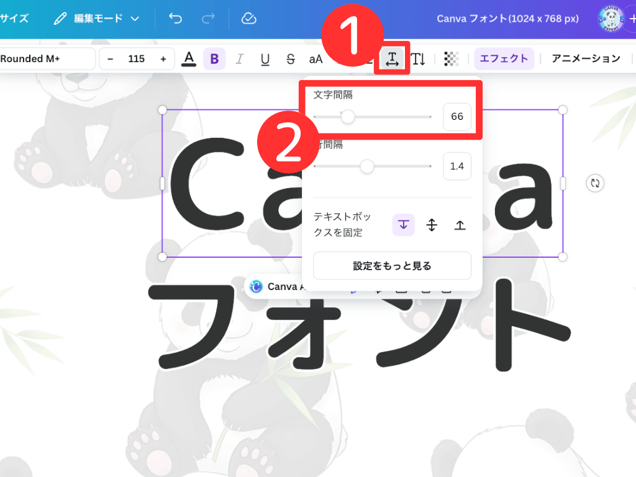Open the 編集モード dropdown
Screen dimensions: 636x477
pyautogui.click(x=96, y=19)
